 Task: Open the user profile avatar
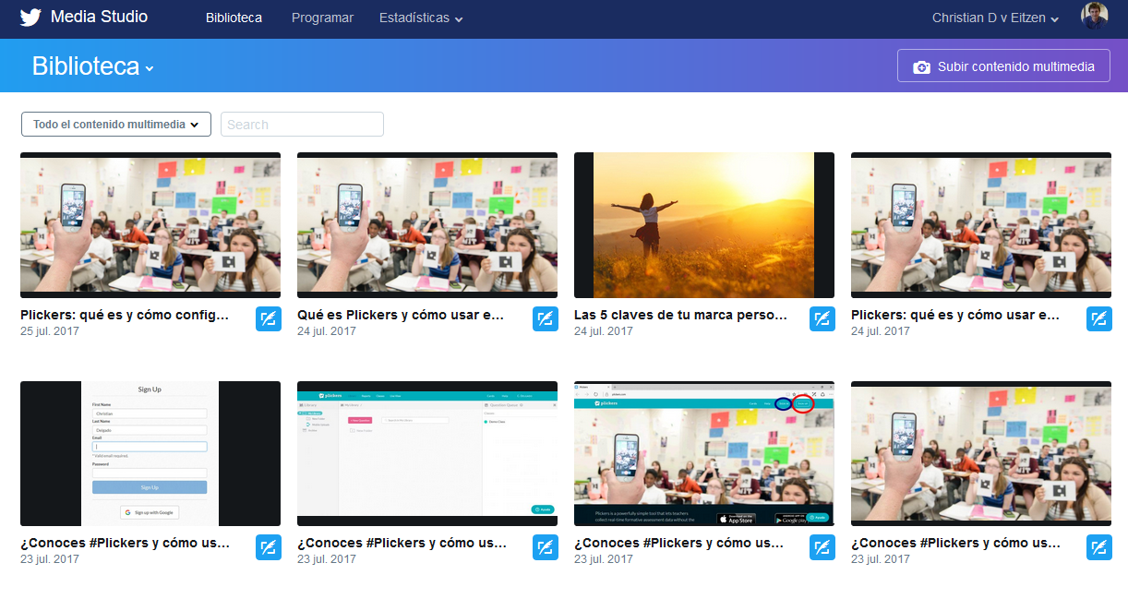click(x=1094, y=17)
